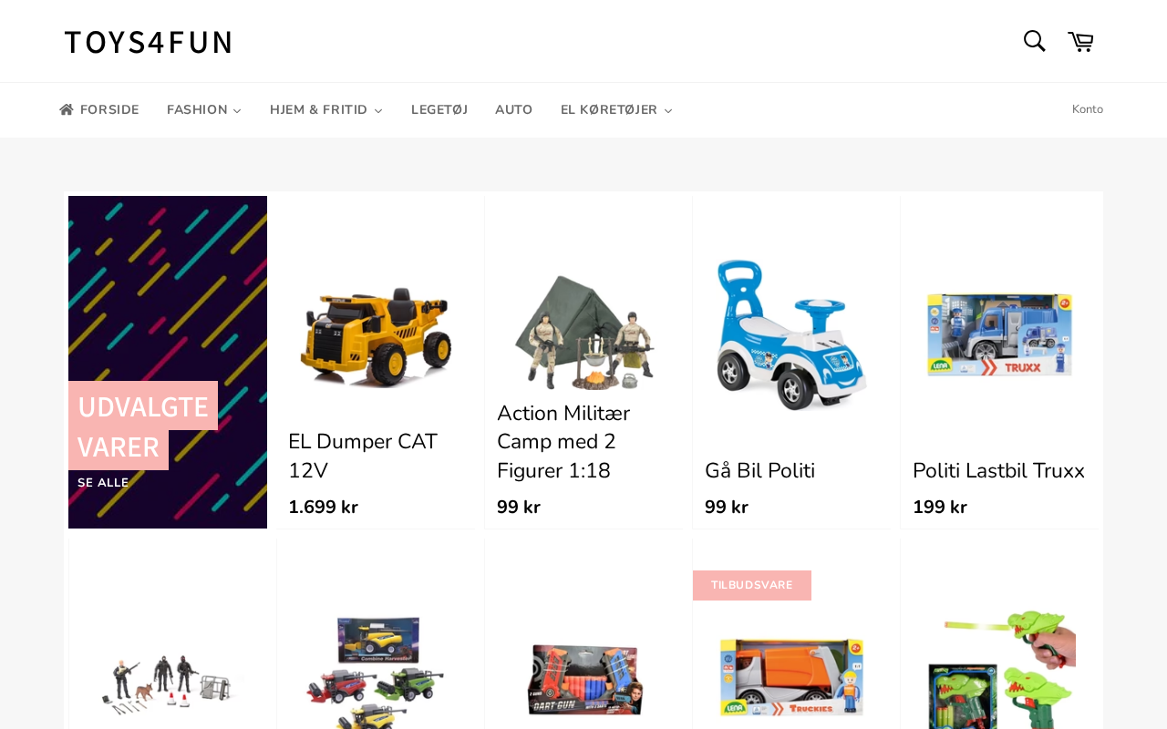Open the Action Militær Camp tent image
1167x729 pixels.
pyautogui.click(x=584, y=332)
